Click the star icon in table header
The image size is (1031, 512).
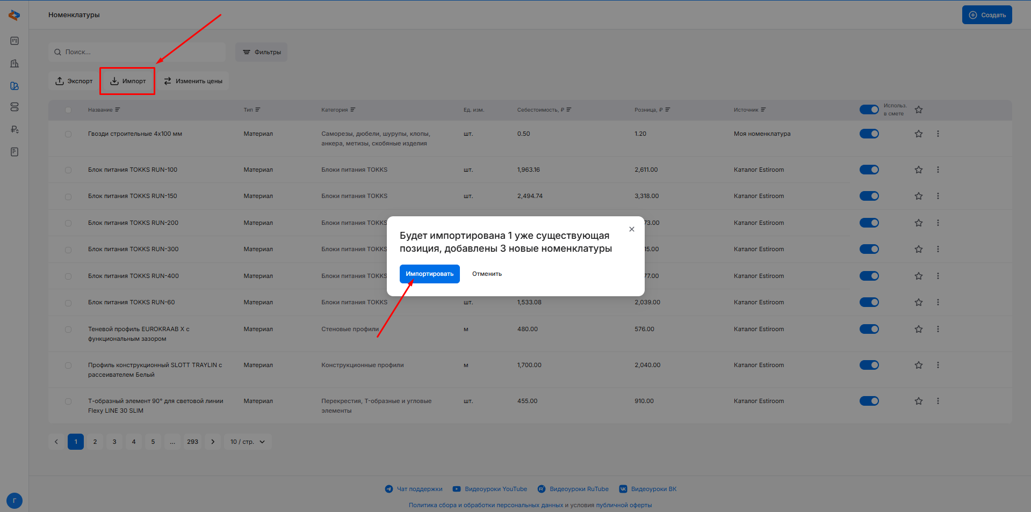[918, 109]
